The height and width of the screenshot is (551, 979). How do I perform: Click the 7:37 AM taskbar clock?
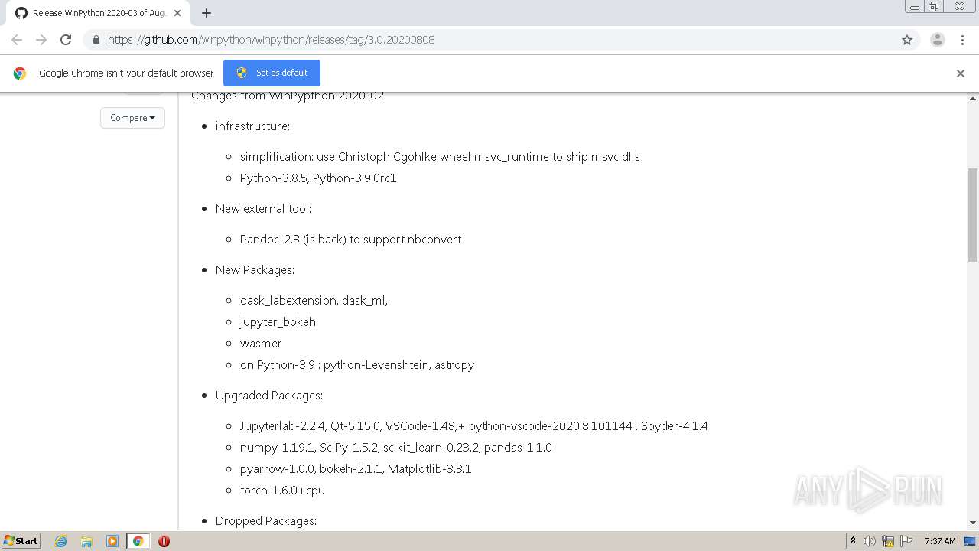click(x=940, y=541)
